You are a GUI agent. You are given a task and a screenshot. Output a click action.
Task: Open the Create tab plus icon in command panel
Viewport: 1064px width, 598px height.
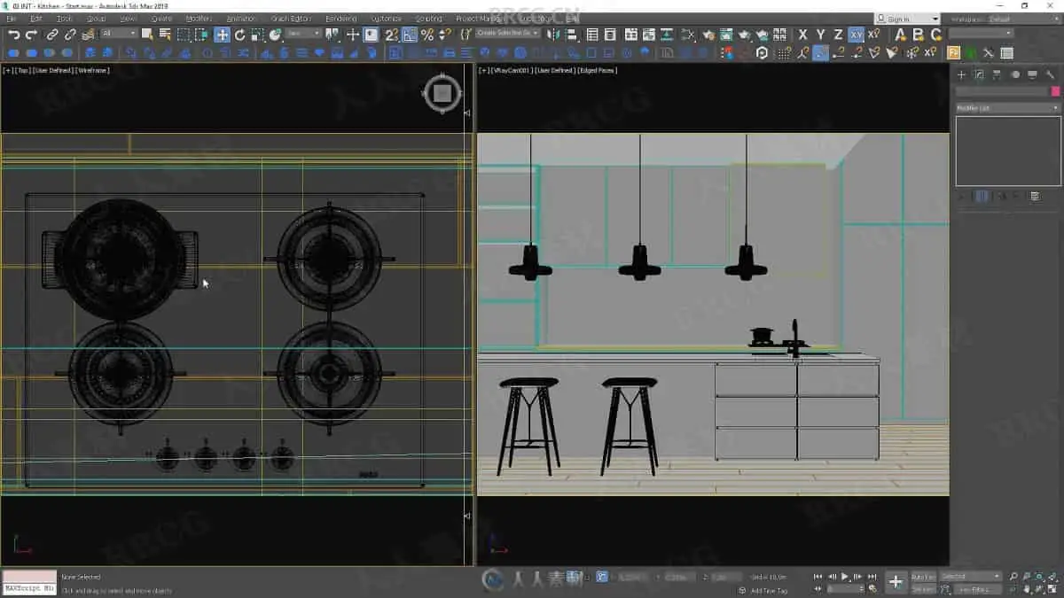click(961, 74)
